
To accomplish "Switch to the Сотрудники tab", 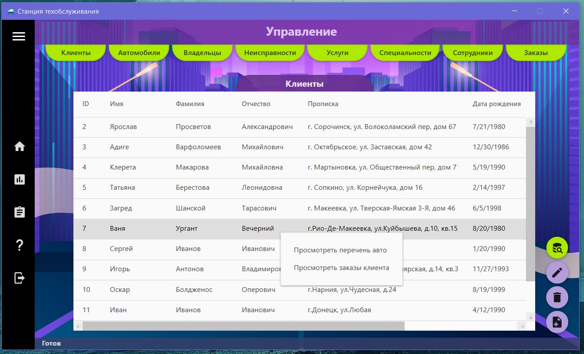I will 473,53.
